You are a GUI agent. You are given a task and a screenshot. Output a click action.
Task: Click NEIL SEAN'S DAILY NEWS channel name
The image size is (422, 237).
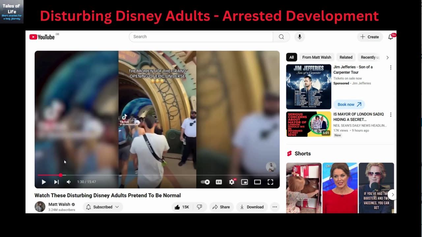pyautogui.click(x=360, y=125)
